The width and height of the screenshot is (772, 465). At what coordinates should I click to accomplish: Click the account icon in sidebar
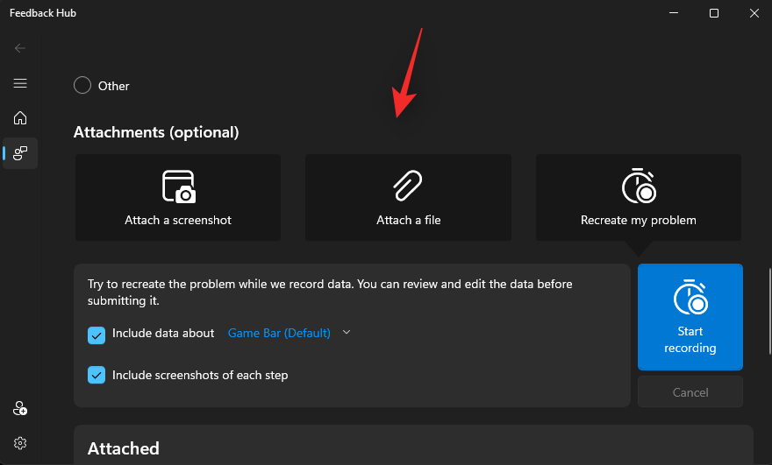pyautogui.click(x=20, y=408)
